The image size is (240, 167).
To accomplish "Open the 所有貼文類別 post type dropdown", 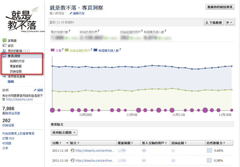I will pos(64,132).
